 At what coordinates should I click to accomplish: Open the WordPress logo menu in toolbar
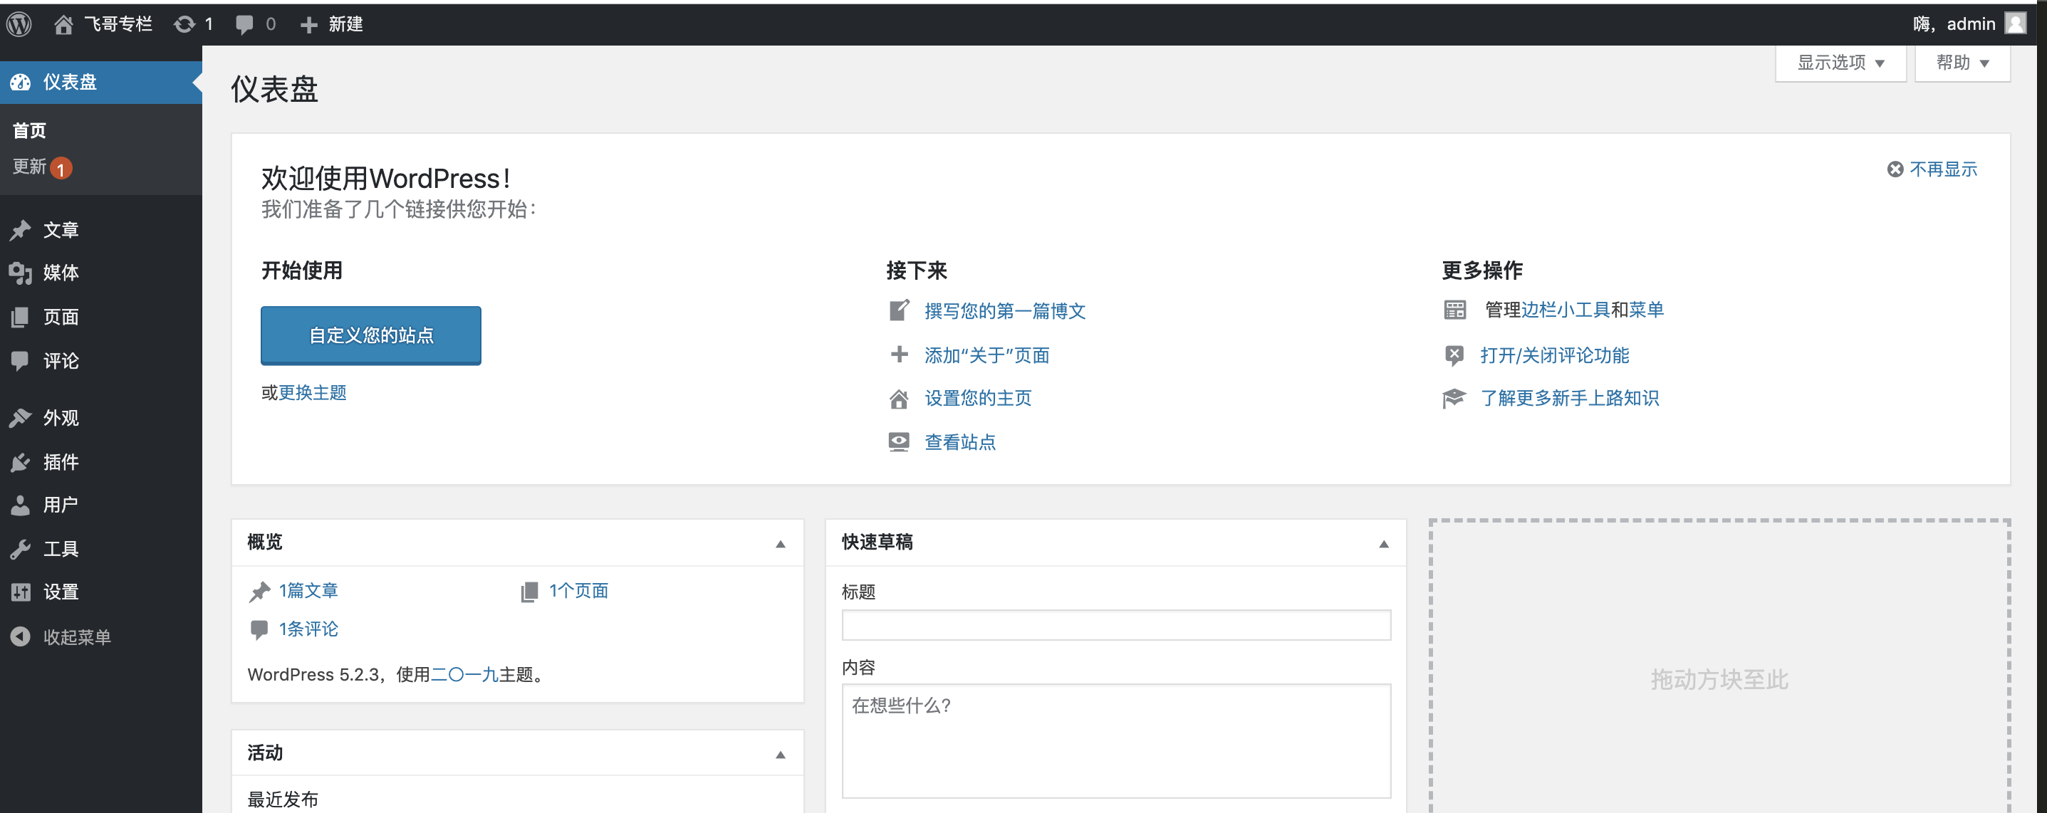pyautogui.click(x=18, y=23)
